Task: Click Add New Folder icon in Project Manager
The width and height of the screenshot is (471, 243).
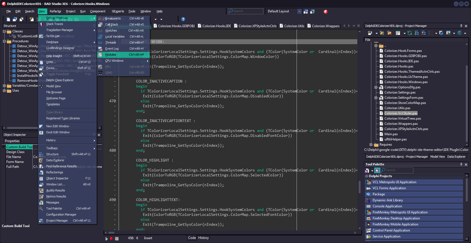Action: (x=382, y=33)
